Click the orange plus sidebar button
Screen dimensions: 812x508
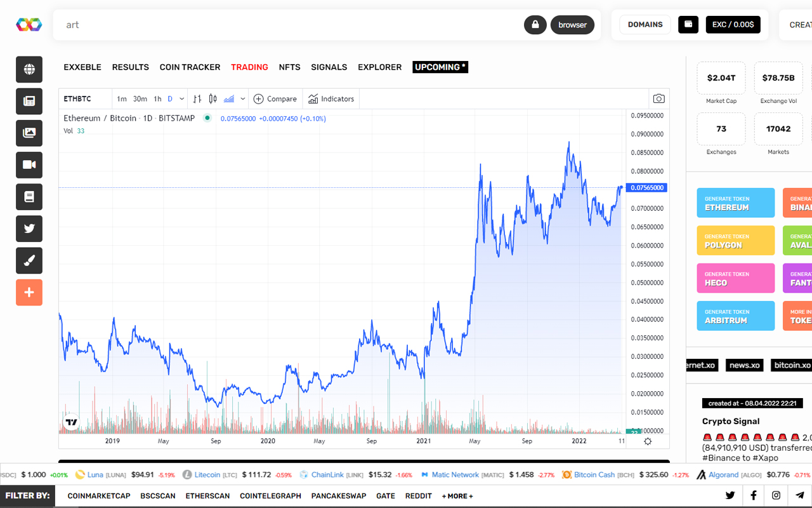29,292
